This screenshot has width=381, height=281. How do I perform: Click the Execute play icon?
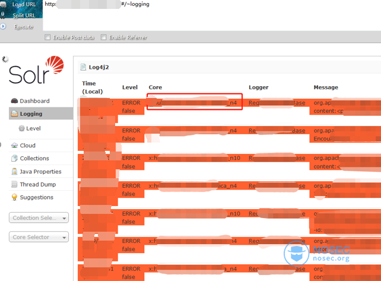(3, 26)
